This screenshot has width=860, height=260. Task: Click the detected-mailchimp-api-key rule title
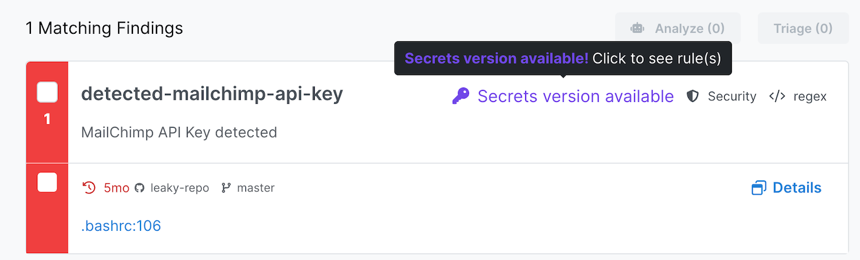[212, 94]
